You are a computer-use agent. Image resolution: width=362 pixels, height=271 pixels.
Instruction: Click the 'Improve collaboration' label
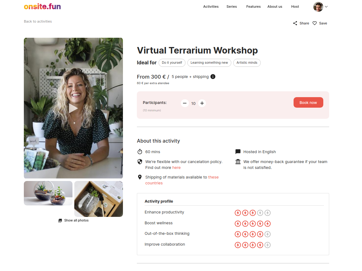point(165,244)
